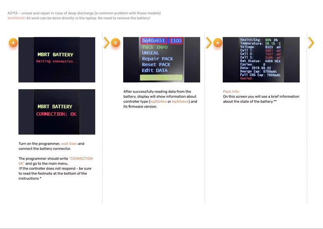Screen dimensions: 323x229
Task: Click the boxed 'bq40z651' controller label
Action: click(154, 41)
